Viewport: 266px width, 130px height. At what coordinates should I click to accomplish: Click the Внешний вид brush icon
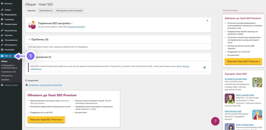pyautogui.click(x=2, y=31)
